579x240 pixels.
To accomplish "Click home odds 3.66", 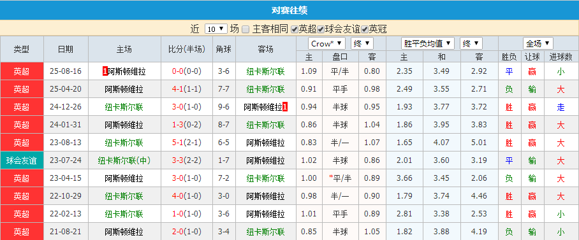I will [x=404, y=178].
